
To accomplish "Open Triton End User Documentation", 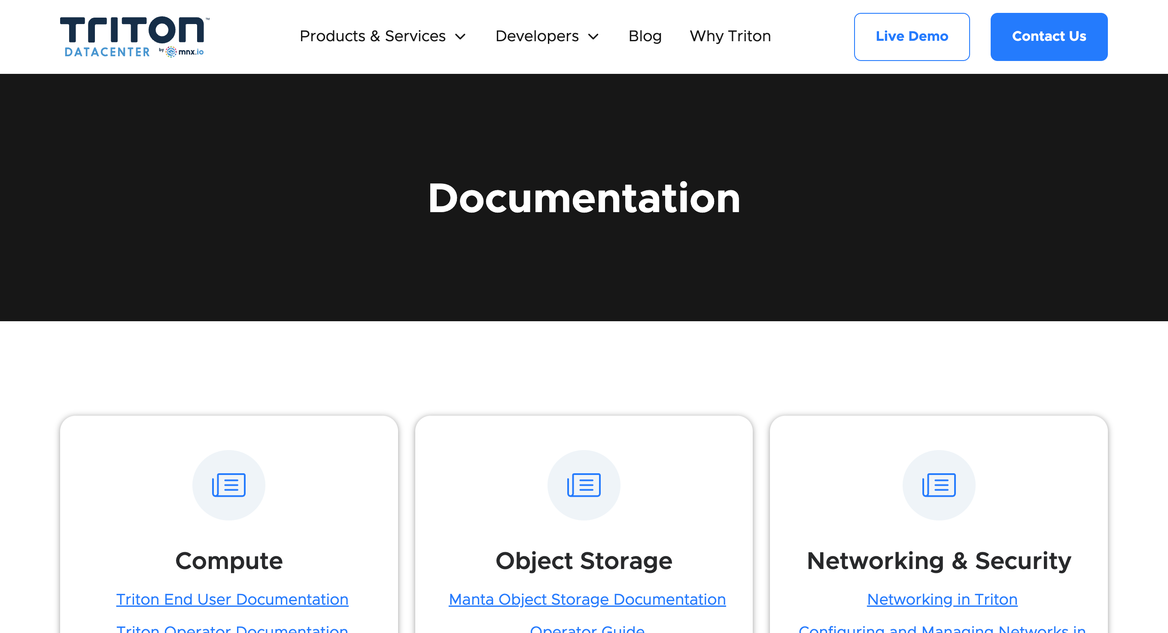I will tap(232, 599).
